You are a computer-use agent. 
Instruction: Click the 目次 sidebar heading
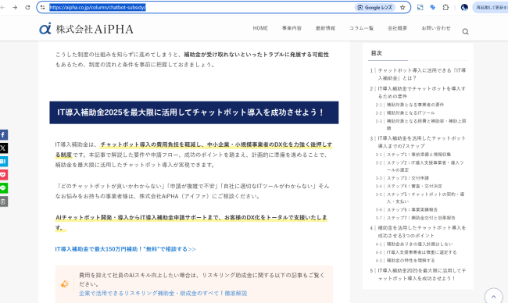pyautogui.click(x=377, y=53)
